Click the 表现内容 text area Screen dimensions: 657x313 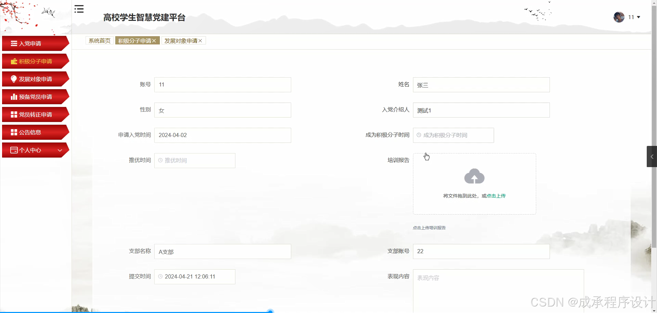pos(499,291)
